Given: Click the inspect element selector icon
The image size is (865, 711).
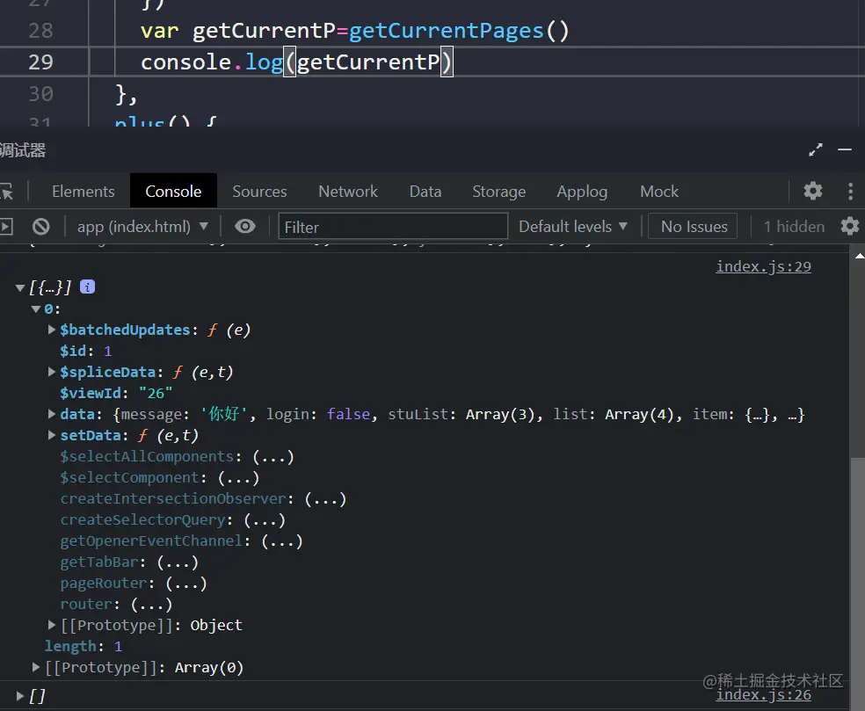Looking at the screenshot, I should pos(7,192).
